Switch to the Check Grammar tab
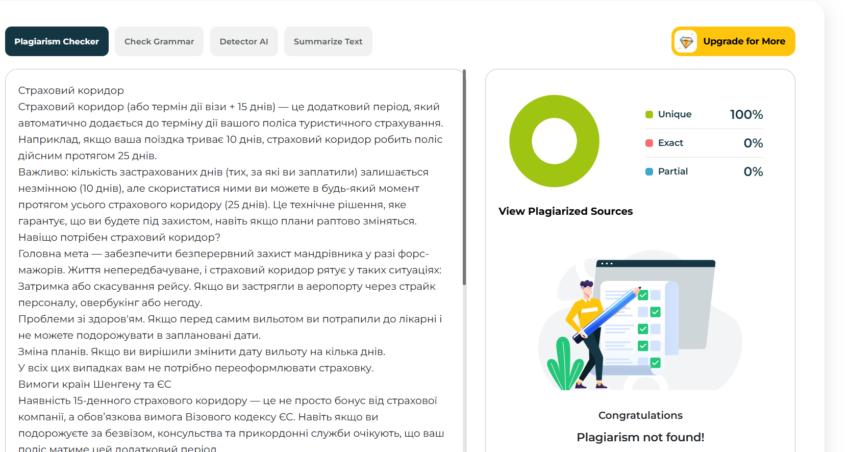 click(x=159, y=41)
